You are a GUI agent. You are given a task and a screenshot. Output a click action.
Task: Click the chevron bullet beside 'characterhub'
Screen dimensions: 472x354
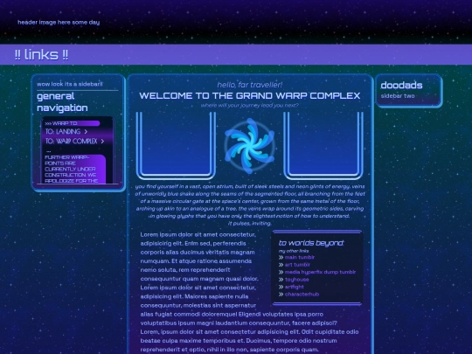281,295
